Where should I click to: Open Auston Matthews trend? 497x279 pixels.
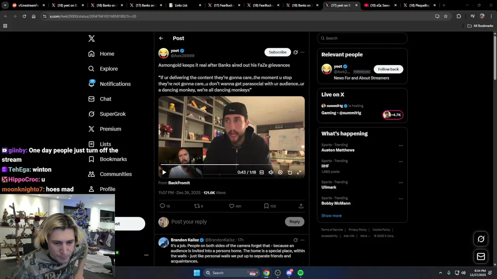click(338, 150)
